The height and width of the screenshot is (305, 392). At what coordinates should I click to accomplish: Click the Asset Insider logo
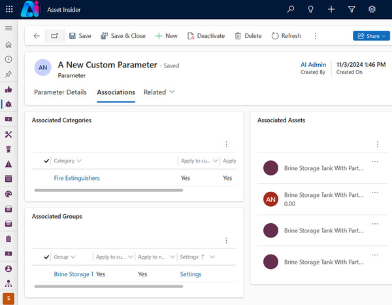tap(30, 9)
